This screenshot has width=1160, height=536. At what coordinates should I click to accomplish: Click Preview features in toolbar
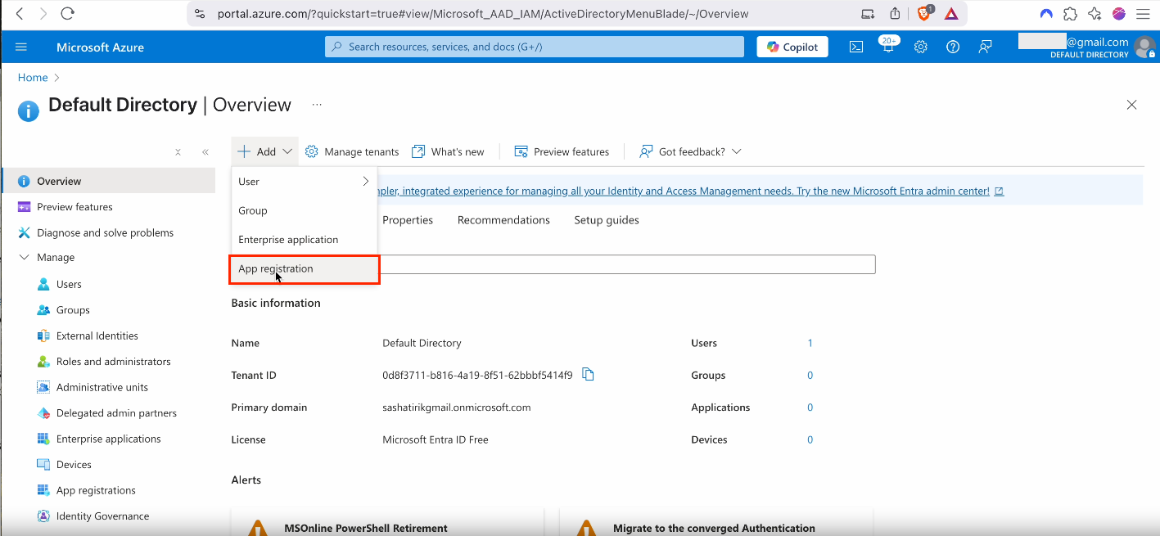click(562, 151)
